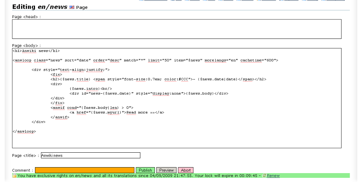The image size is (362, 182).
Task: Renew the page lock via the Renew link
Action: [273, 176]
